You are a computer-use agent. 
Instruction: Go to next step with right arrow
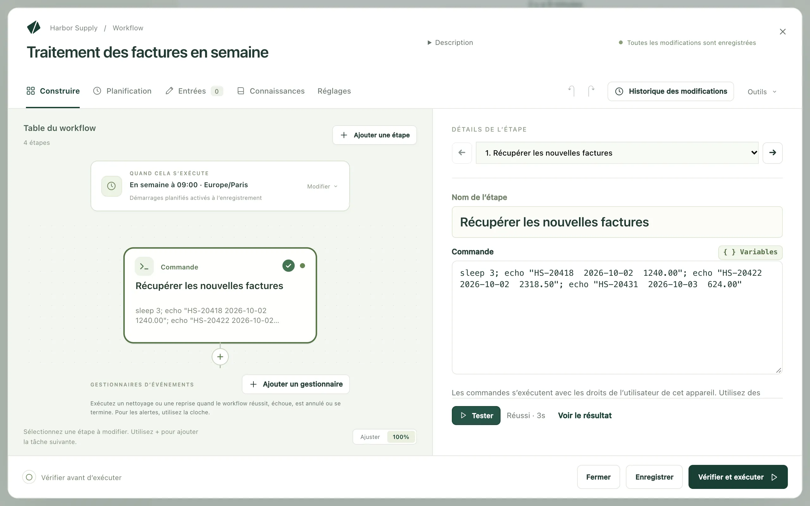pos(773,153)
